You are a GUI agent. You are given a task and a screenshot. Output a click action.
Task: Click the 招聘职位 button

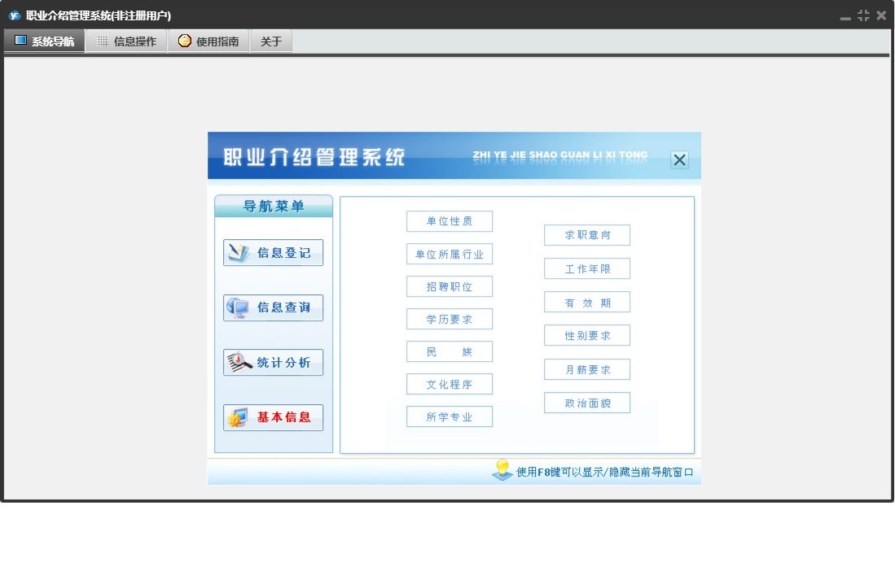point(450,286)
